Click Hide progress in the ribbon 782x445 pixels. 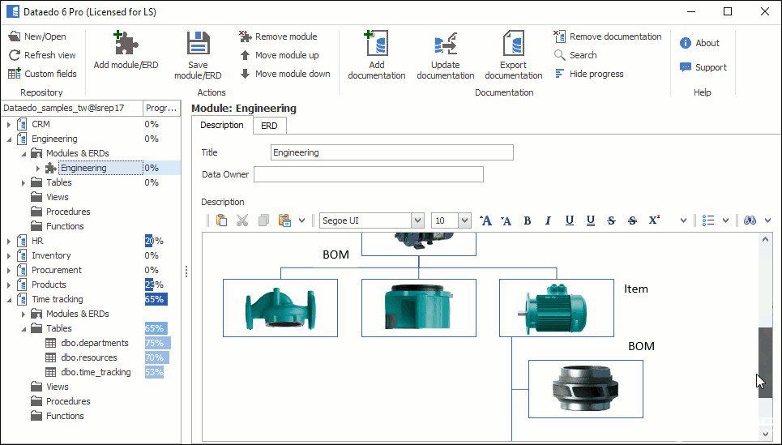(x=589, y=74)
